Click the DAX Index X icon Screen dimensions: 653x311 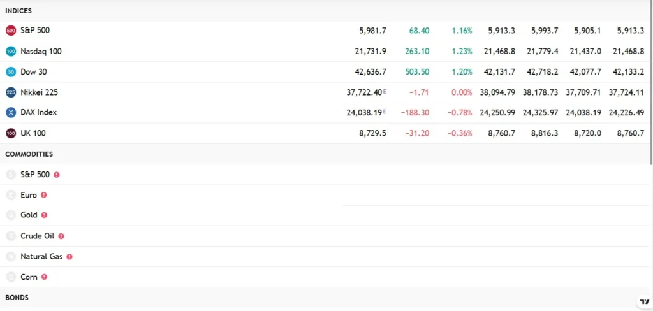pyautogui.click(x=10, y=113)
